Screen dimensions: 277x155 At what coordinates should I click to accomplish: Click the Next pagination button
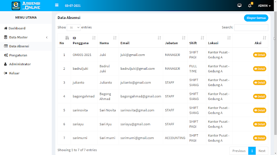pyautogui.click(x=262, y=151)
